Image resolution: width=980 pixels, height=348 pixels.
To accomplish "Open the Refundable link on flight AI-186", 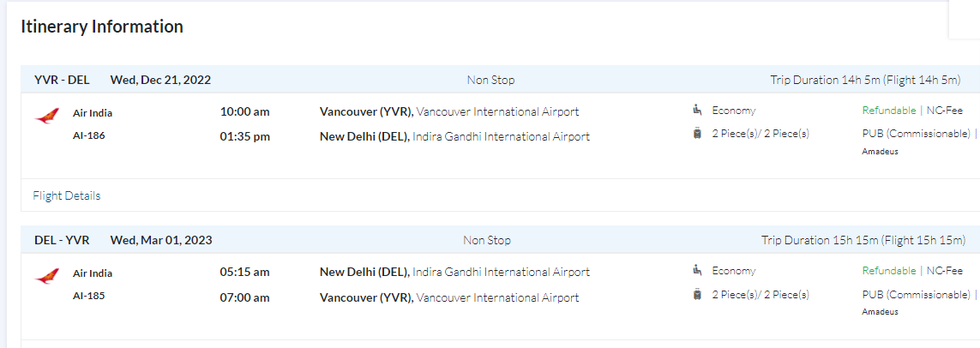I will point(889,111).
